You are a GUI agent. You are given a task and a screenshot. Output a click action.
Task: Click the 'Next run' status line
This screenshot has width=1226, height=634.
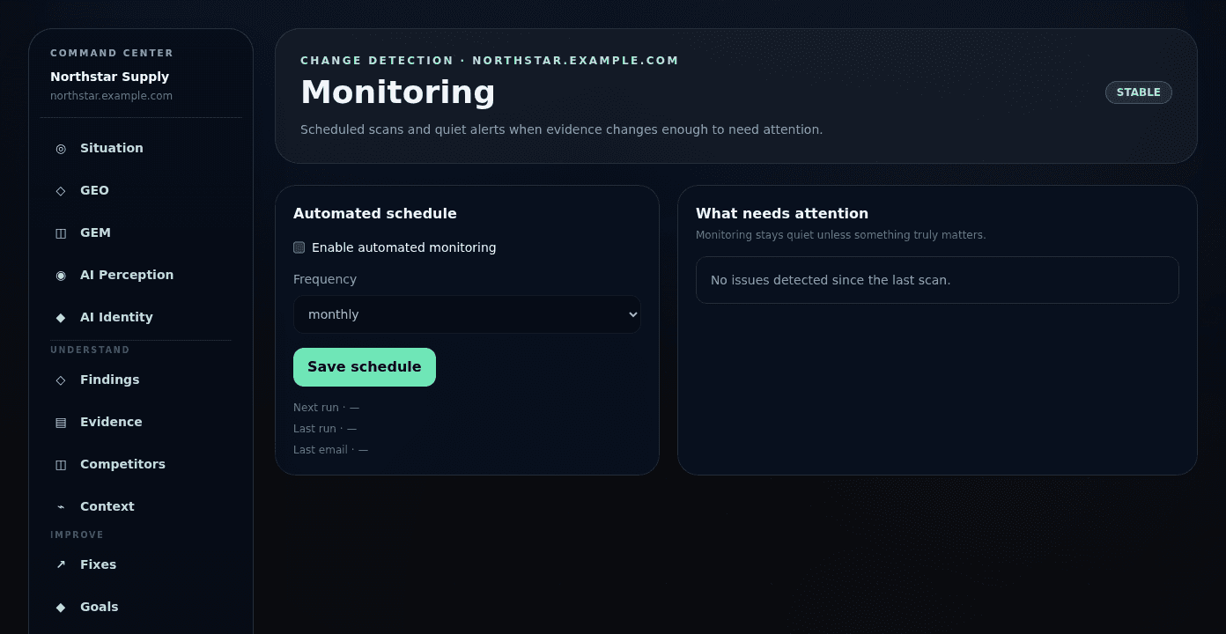[x=326, y=408]
